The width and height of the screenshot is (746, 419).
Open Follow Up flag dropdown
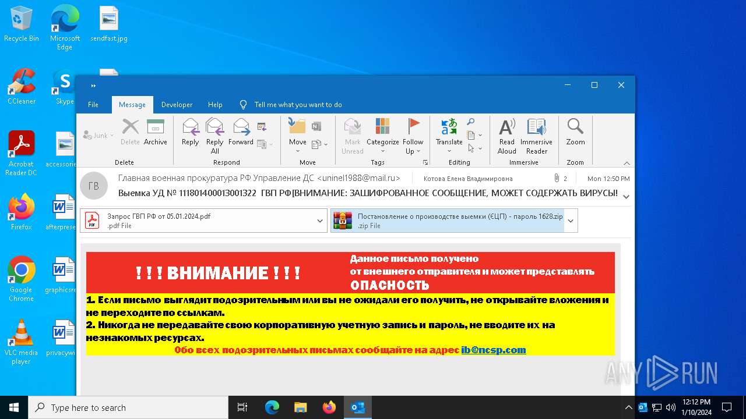413,136
